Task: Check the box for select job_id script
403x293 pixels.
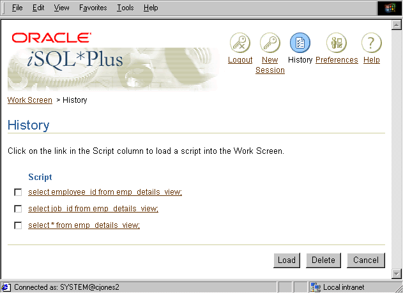Action: click(18, 209)
